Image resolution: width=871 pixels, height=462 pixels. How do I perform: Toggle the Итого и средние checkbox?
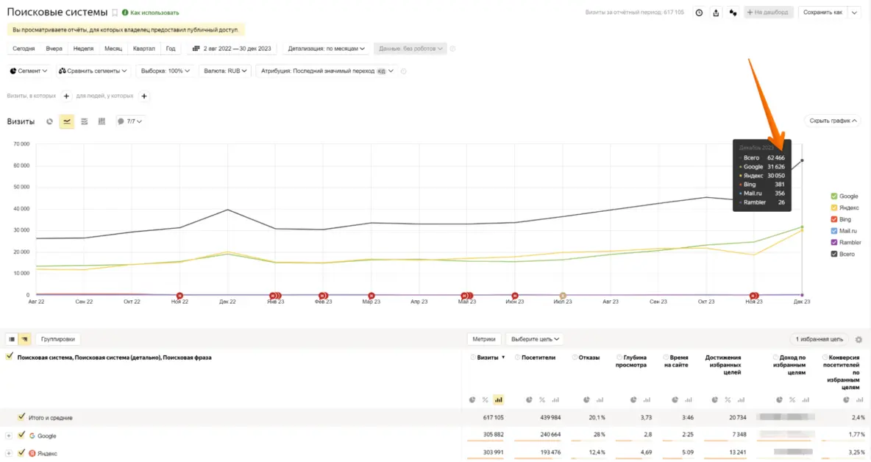tap(21, 417)
